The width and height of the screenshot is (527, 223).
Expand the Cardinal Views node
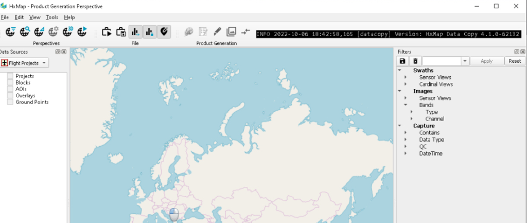coord(406,84)
